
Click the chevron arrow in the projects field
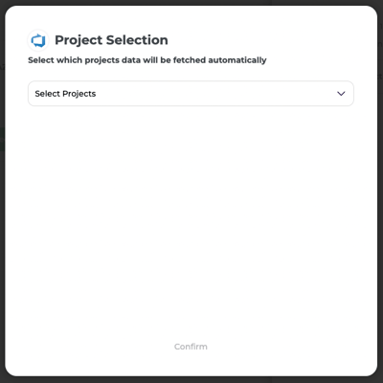[341, 94]
